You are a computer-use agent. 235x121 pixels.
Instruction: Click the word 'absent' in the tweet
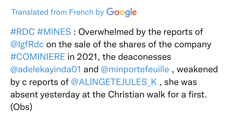pos(24,95)
